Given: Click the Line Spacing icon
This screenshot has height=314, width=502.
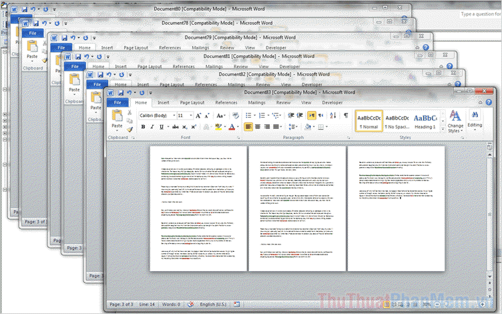Looking at the screenshot, I should point(292,127).
